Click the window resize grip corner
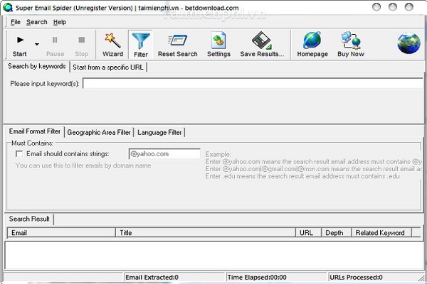Viewport: 427px width, 284px height. [422, 278]
